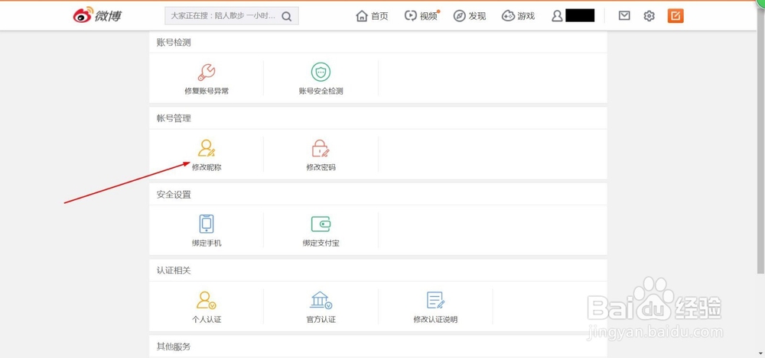Open the 官方认证 label
This screenshot has height=358, width=765.
tap(321, 320)
